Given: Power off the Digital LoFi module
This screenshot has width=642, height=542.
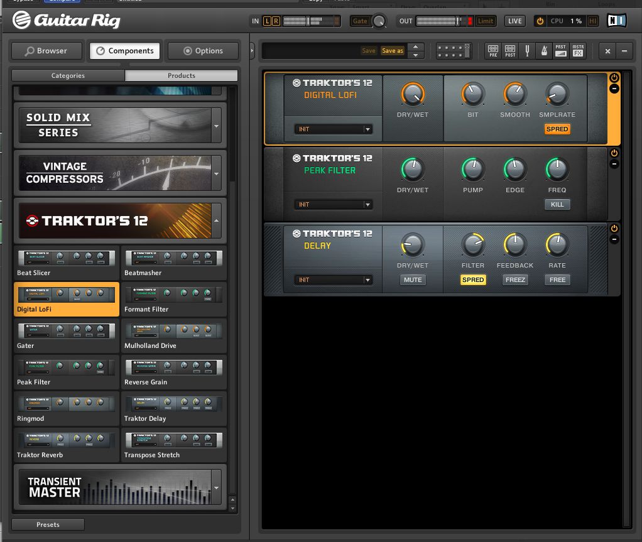Looking at the screenshot, I should coord(614,77).
